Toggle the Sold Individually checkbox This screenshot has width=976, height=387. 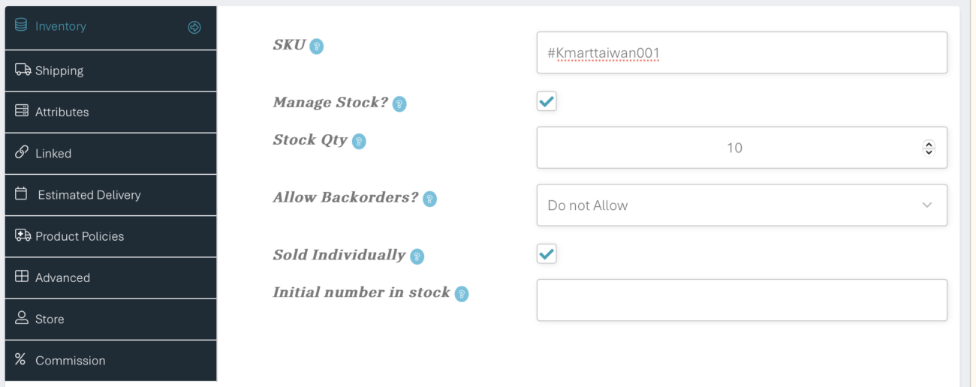[x=547, y=254]
